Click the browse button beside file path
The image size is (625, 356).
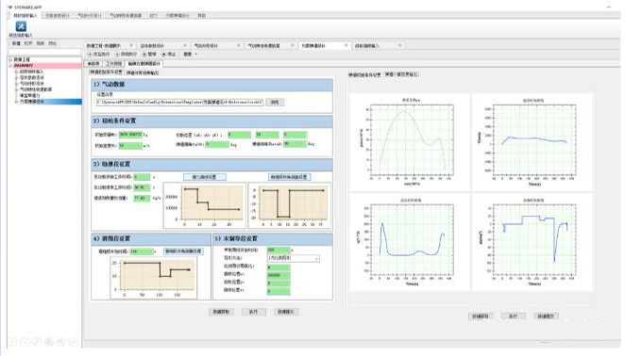[275, 103]
